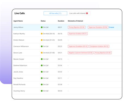
Task: Open Supervisor Escalation (05:10) tag
Action: click(x=78, y=46)
